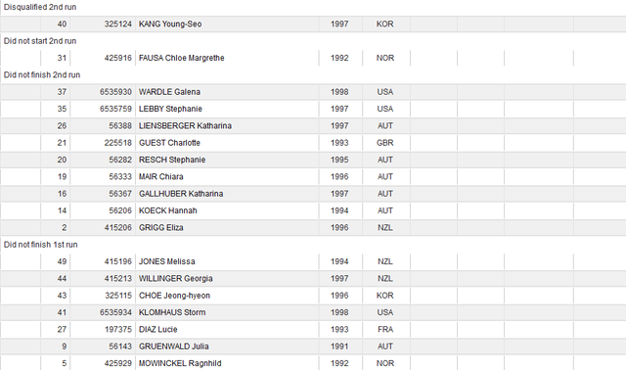Click birth year 1995 in RESCH row
This screenshot has width=626, height=370.
click(339, 160)
